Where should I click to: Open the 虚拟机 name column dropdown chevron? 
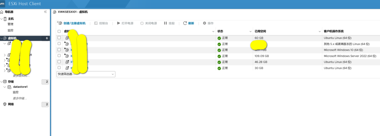(213, 32)
